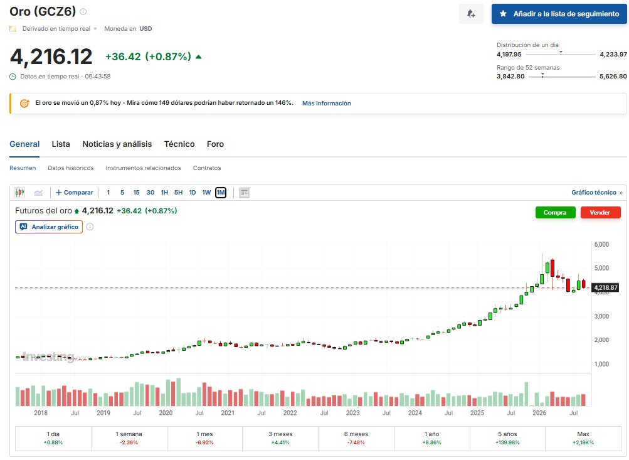Go to the Foro tab
This screenshot has height=460, width=629.
coord(216,144)
